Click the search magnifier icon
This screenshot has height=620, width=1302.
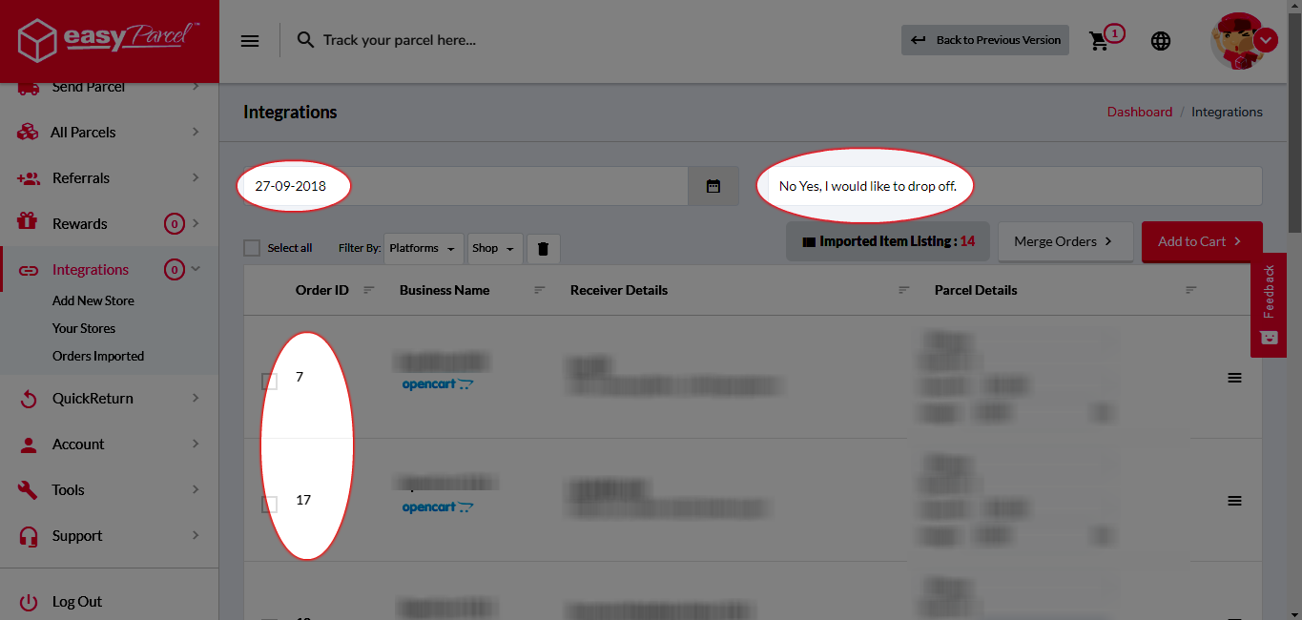pyautogui.click(x=305, y=40)
